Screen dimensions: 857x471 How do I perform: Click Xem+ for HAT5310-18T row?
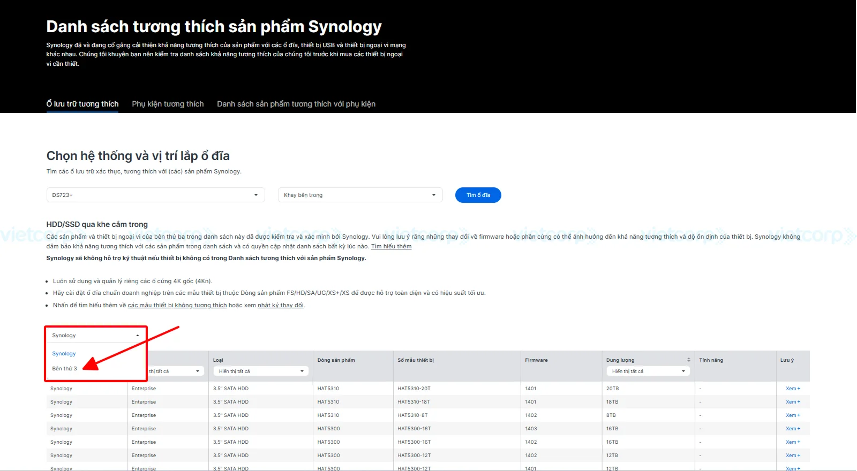(x=793, y=402)
